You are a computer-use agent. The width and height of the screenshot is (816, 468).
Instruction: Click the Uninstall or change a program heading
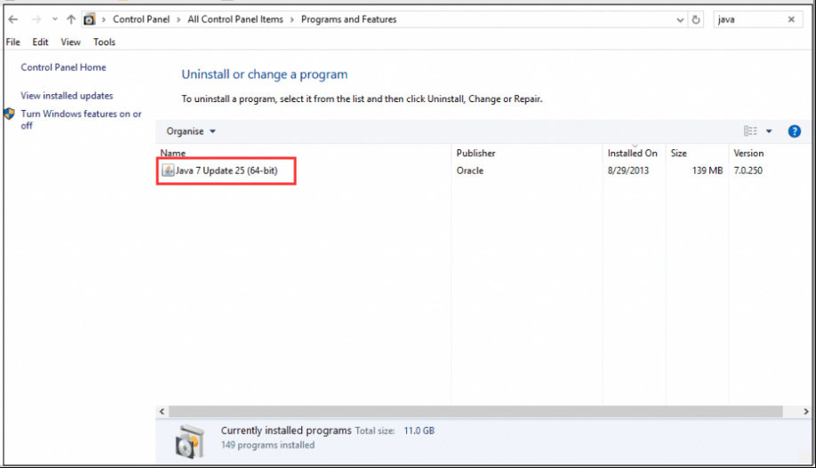coord(264,75)
